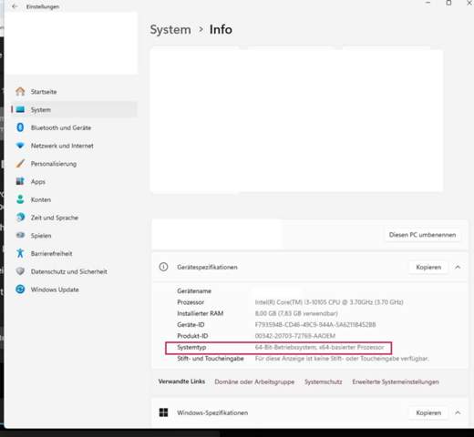Image resolution: width=474 pixels, height=437 pixels.
Task: Click the back arrow next to Einstellungen
Action: click(15, 6)
